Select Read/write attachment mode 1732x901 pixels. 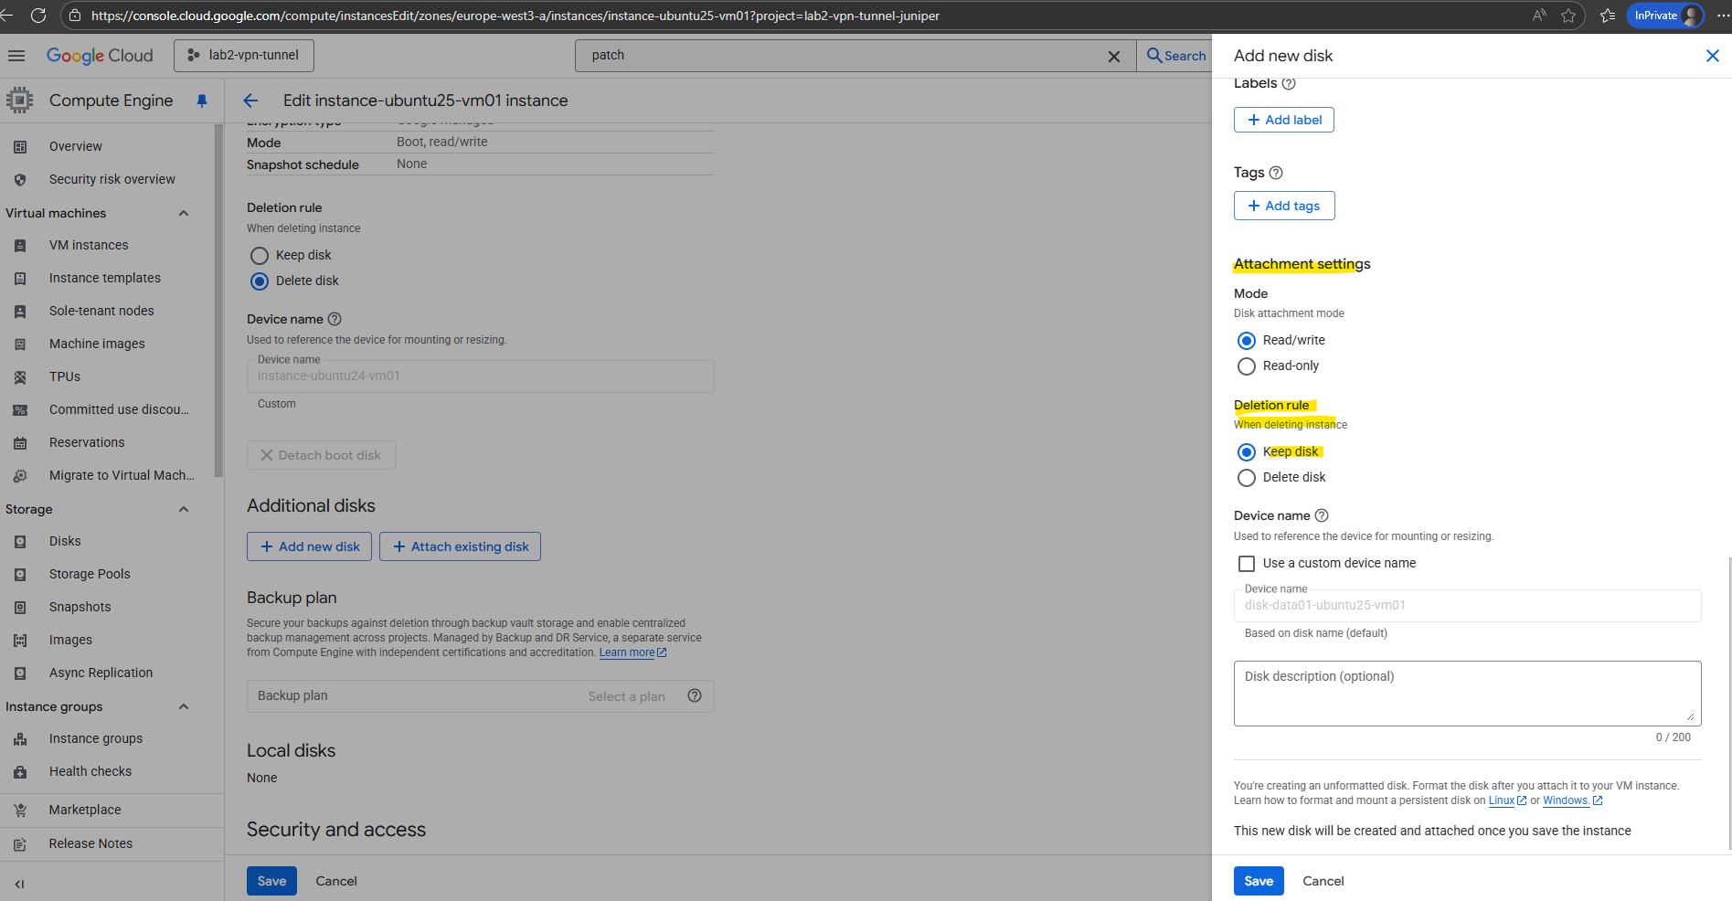tap(1247, 340)
